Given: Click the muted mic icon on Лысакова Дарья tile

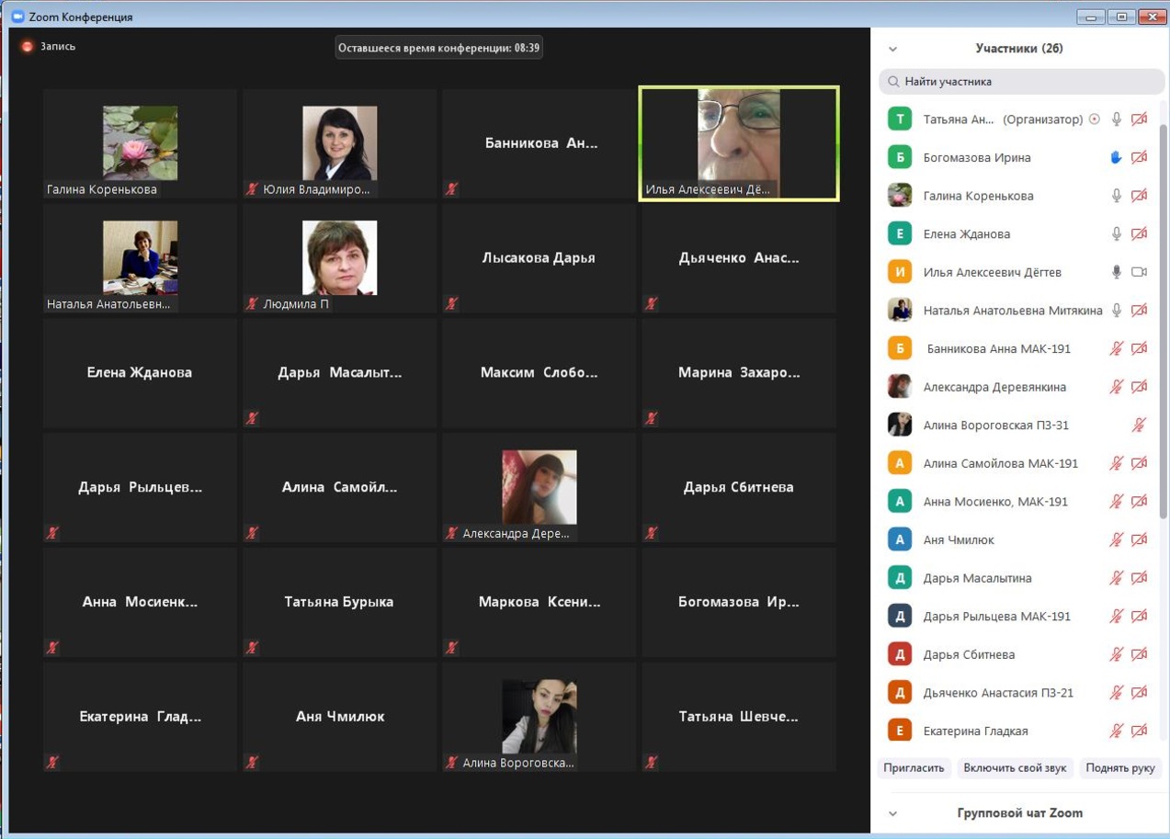Looking at the screenshot, I should 451,304.
